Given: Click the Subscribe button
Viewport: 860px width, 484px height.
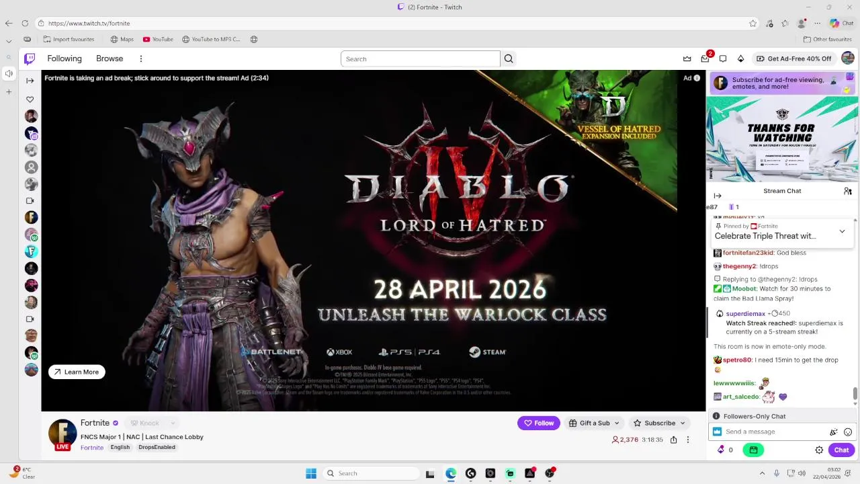Looking at the screenshot, I should (x=655, y=423).
